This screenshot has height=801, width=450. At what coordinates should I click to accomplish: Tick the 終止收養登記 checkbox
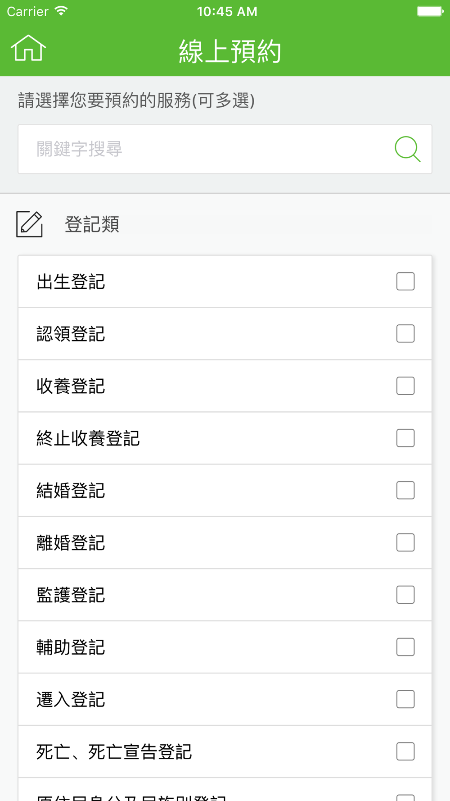coord(405,438)
